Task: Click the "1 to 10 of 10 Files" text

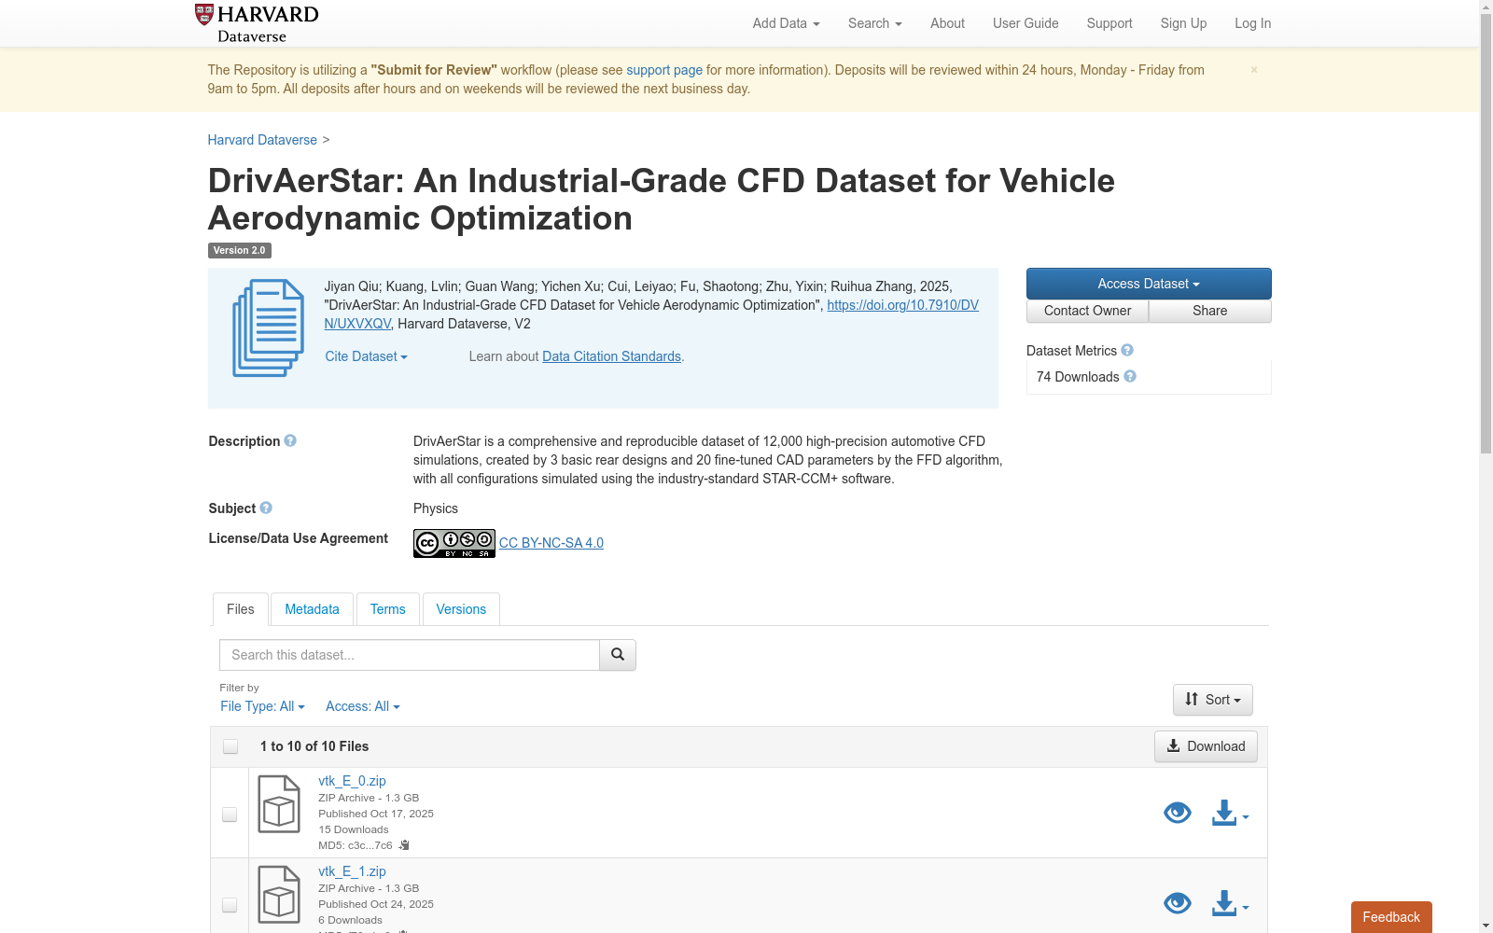Action: click(x=314, y=746)
